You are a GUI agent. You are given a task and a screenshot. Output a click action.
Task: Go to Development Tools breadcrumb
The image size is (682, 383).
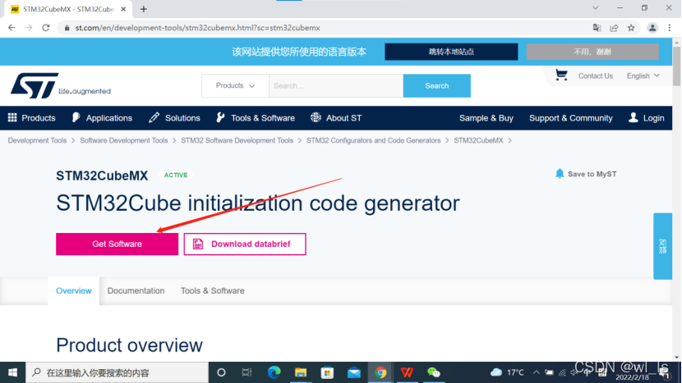[x=37, y=140]
